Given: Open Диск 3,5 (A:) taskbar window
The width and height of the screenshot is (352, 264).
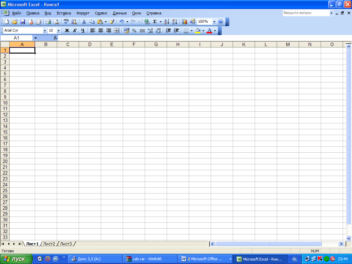Looking at the screenshot, I should (95, 259).
